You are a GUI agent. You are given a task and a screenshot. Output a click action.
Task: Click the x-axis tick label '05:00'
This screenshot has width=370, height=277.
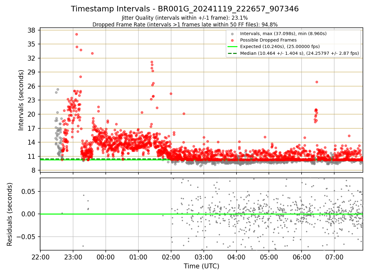click(269, 257)
